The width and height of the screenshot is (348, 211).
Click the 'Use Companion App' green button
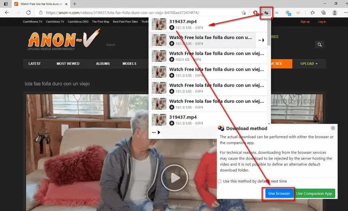pyautogui.click(x=315, y=193)
